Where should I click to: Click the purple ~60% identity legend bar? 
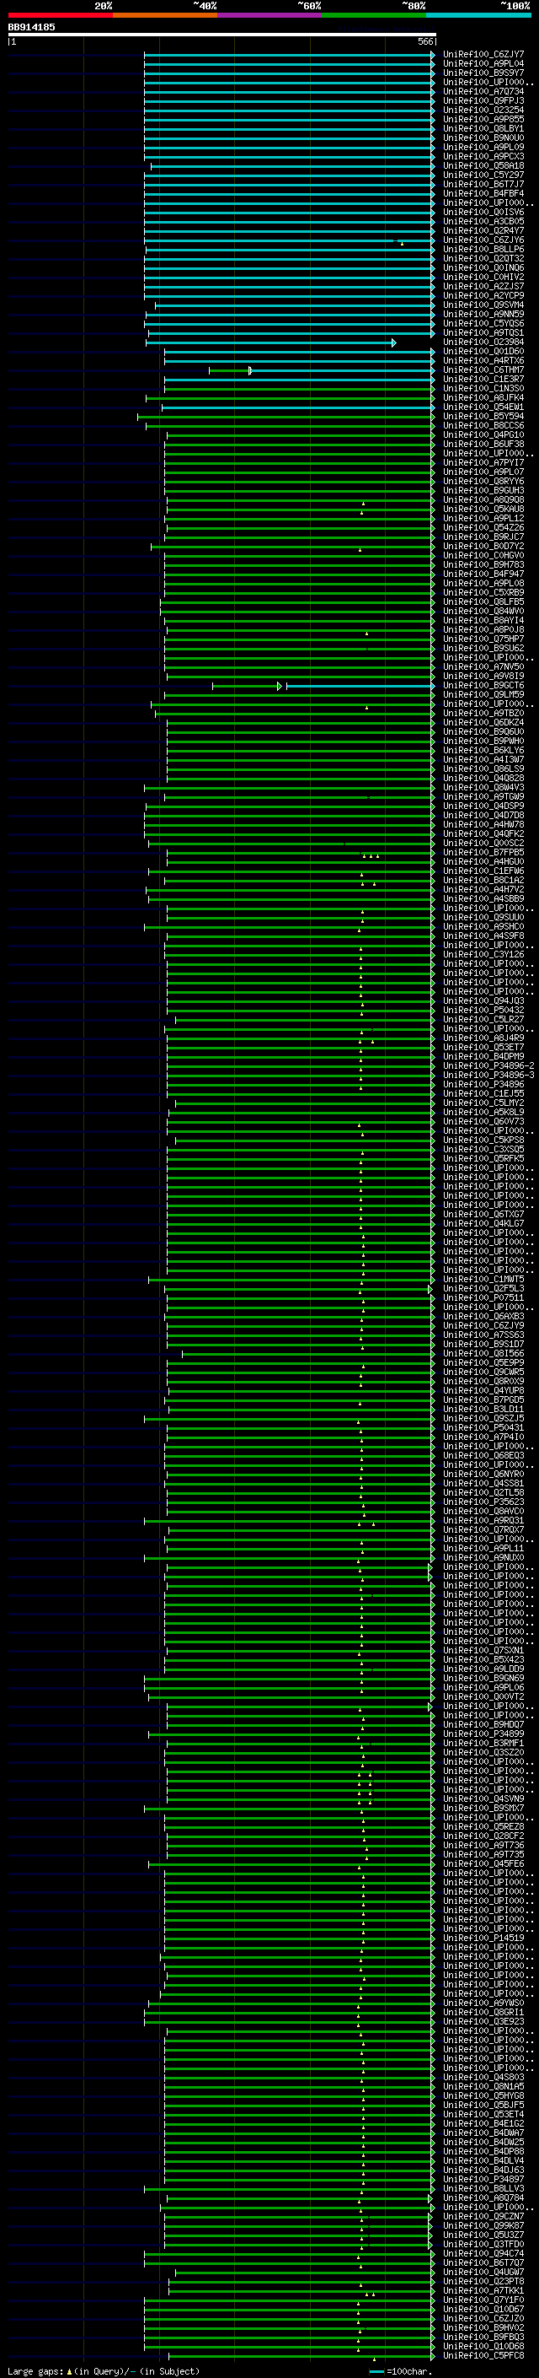click(269, 15)
